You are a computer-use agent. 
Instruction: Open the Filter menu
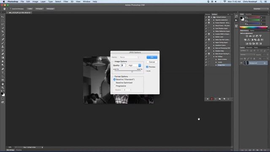tap(66, 2)
